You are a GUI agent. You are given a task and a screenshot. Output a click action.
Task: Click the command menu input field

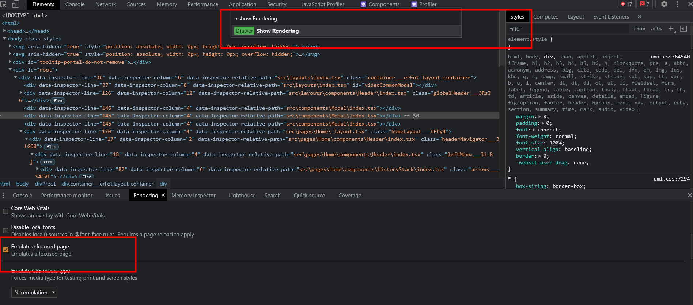(346, 19)
